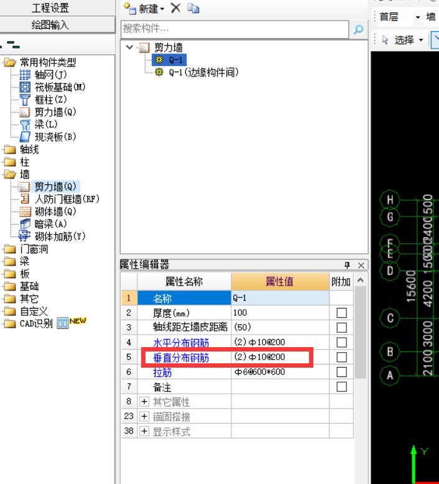Select 暗梁(A) icon
Image resolution: width=439 pixels, height=484 pixels.
pyautogui.click(x=25, y=224)
